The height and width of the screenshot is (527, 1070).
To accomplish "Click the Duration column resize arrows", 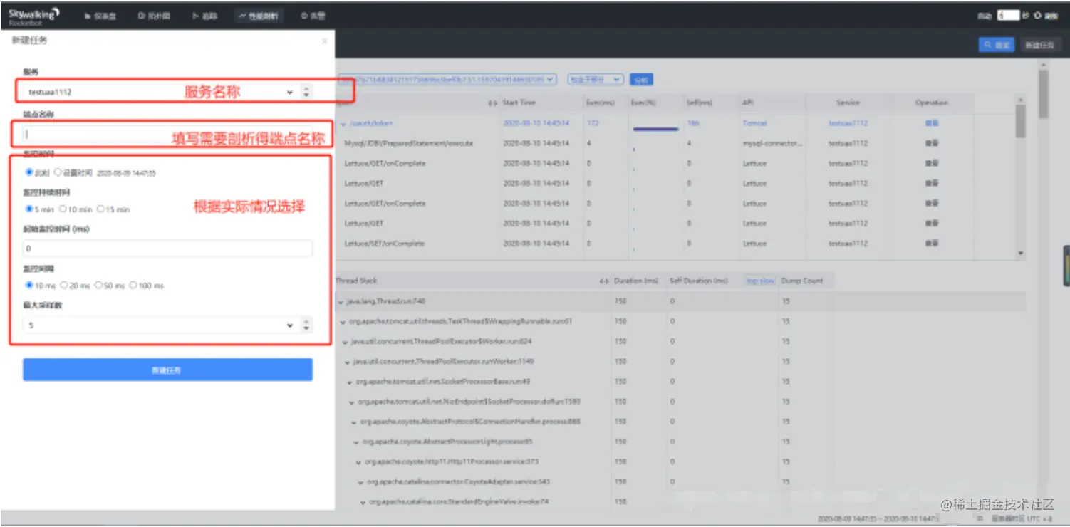I will pos(604,281).
